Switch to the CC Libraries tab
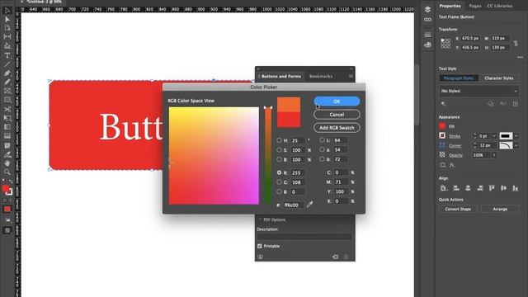 (x=500, y=6)
